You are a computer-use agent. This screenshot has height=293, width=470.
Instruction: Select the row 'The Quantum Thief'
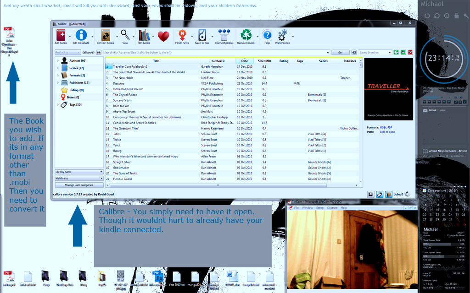pyautogui.click(x=232, y=128)
